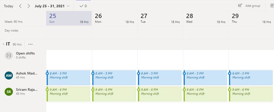Click Ashok Mad's AM avatar
Image resolution: width=274 pixels, height=112 pixels.
point(9,76)
